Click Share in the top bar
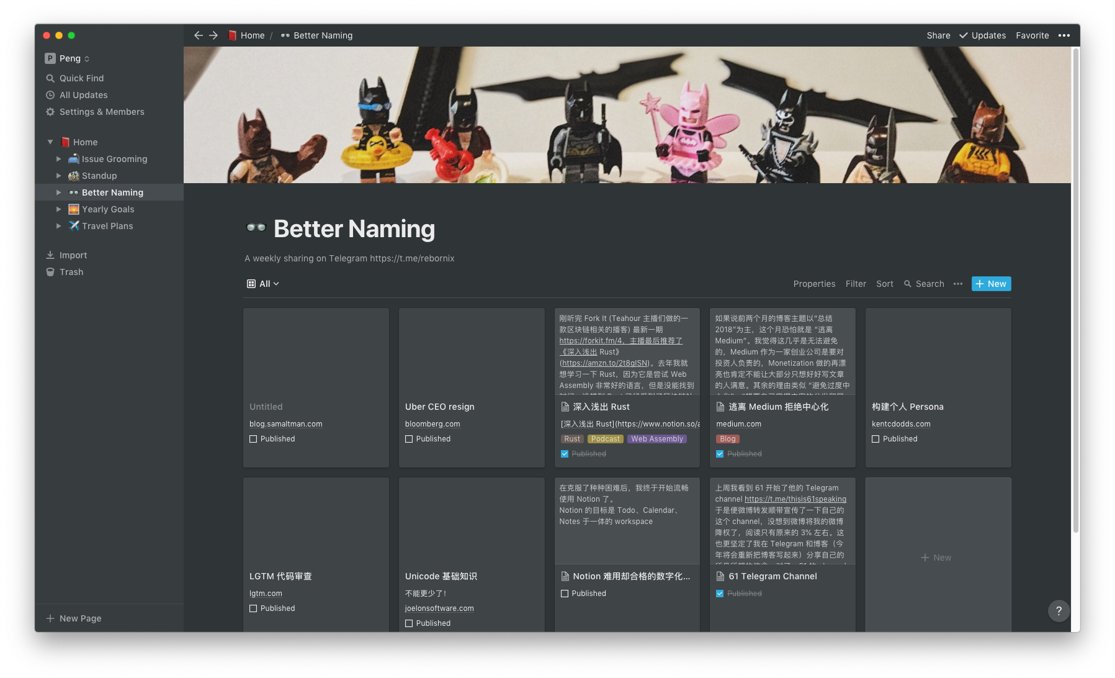 [938, 35]
